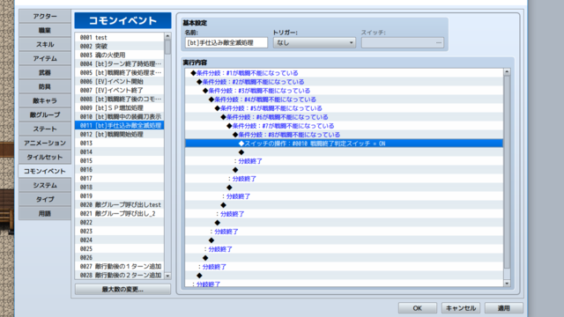This screenshot has height=317, width=564.
Task: Select empty common event 0019
Action: click(x=120, y=195)
